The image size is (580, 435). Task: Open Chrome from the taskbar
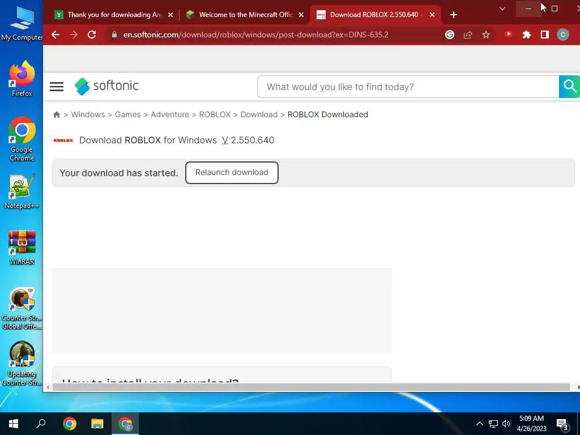click(70, 424)
